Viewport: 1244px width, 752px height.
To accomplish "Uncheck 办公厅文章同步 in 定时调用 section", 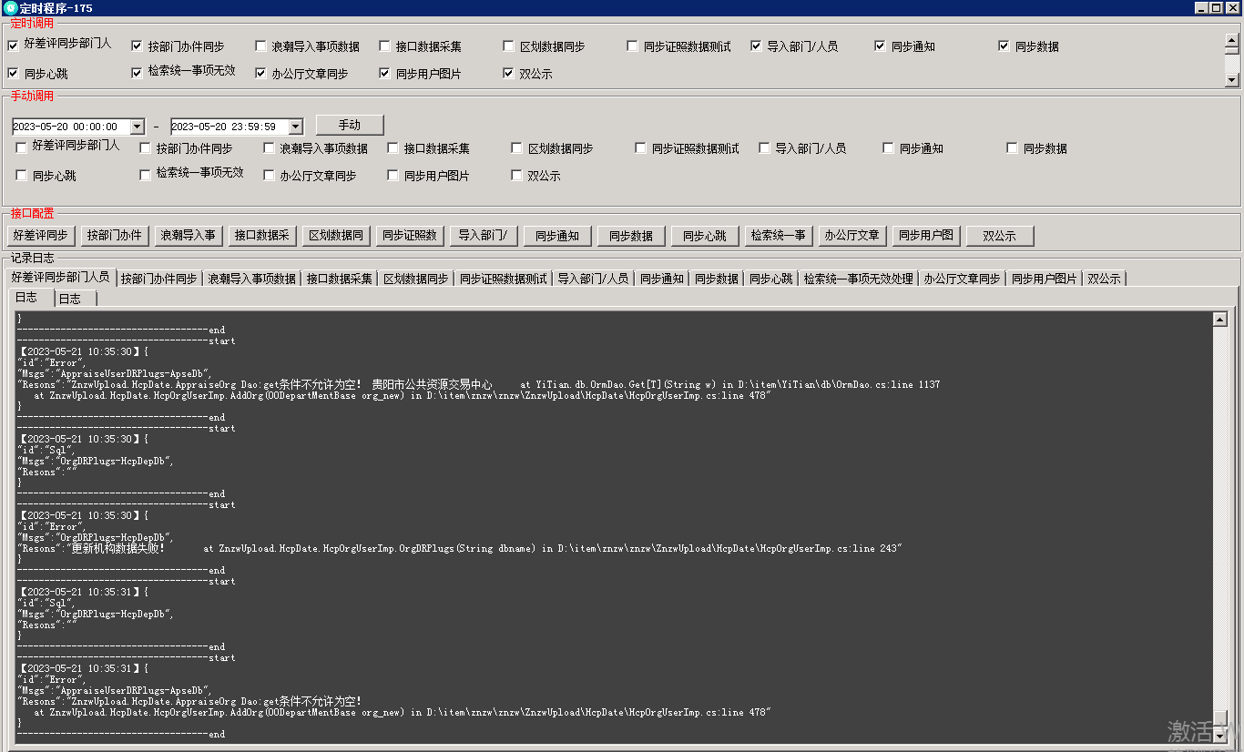I will pyautogui.click(x=260, y=73).
